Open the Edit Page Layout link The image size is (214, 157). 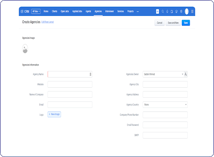click(48, 22)
